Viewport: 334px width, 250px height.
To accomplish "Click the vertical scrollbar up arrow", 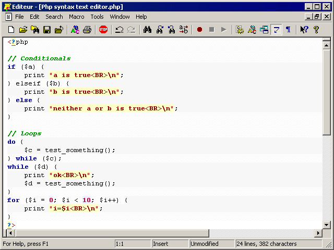I will point(326,45).
